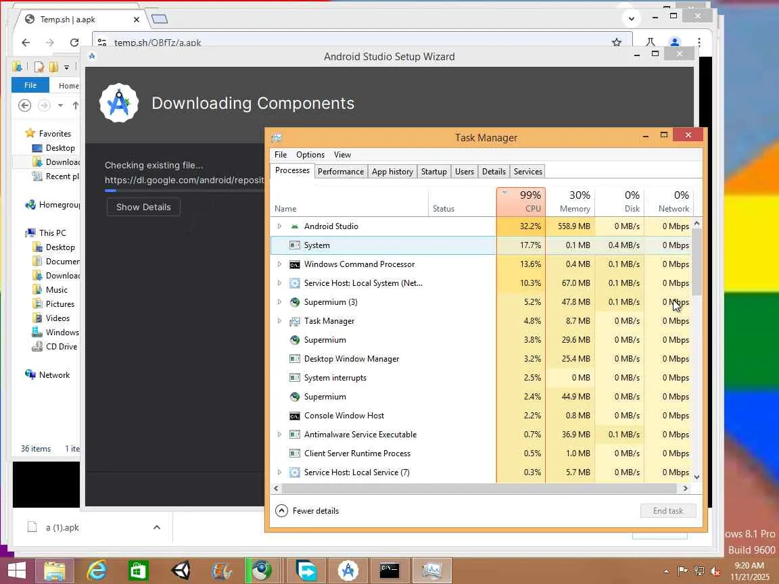Switch to the Users tab
Viewport: 779px width, 584px height.
click(x=465, y=171)
